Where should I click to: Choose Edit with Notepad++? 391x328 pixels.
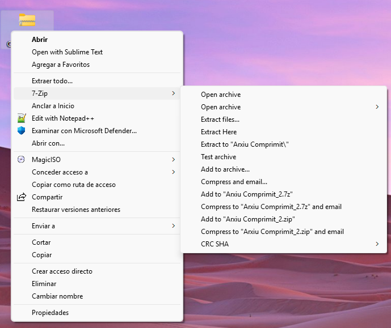pos(96,118)
